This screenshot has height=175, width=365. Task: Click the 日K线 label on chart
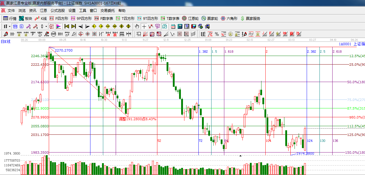(x=6, y=42)
